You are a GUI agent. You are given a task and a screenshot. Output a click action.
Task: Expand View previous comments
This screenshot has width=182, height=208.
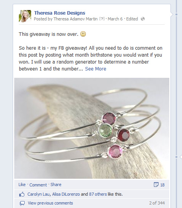coord(50,203)
